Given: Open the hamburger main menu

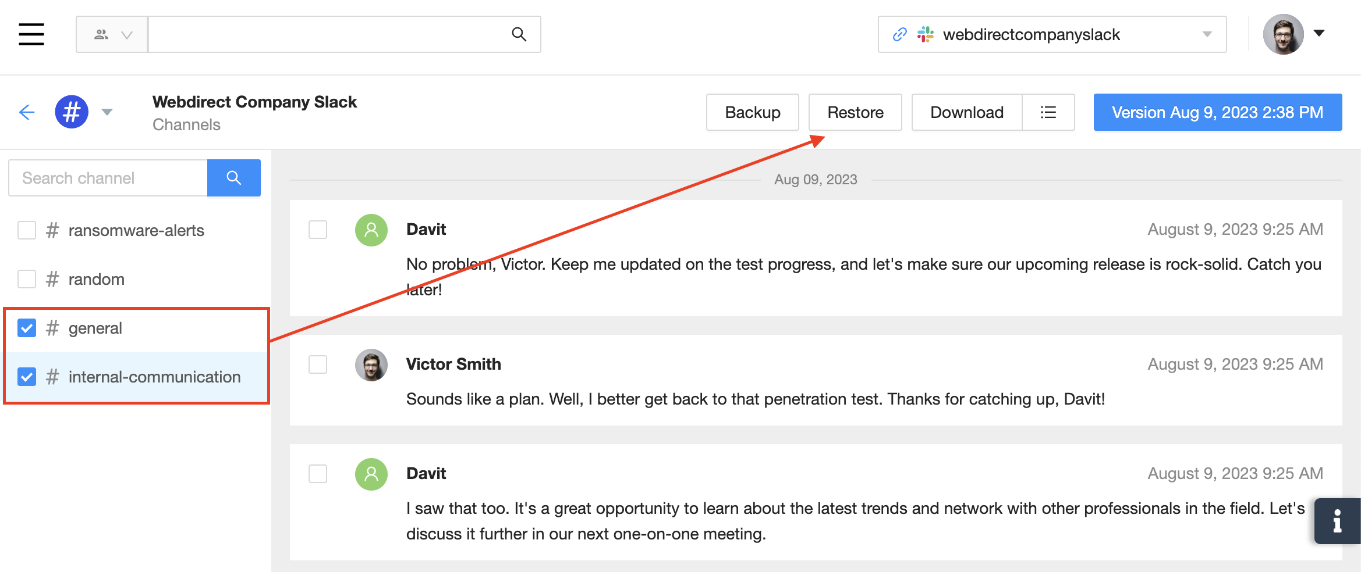Looking at the screenshot, I should (x=31, y=34).
